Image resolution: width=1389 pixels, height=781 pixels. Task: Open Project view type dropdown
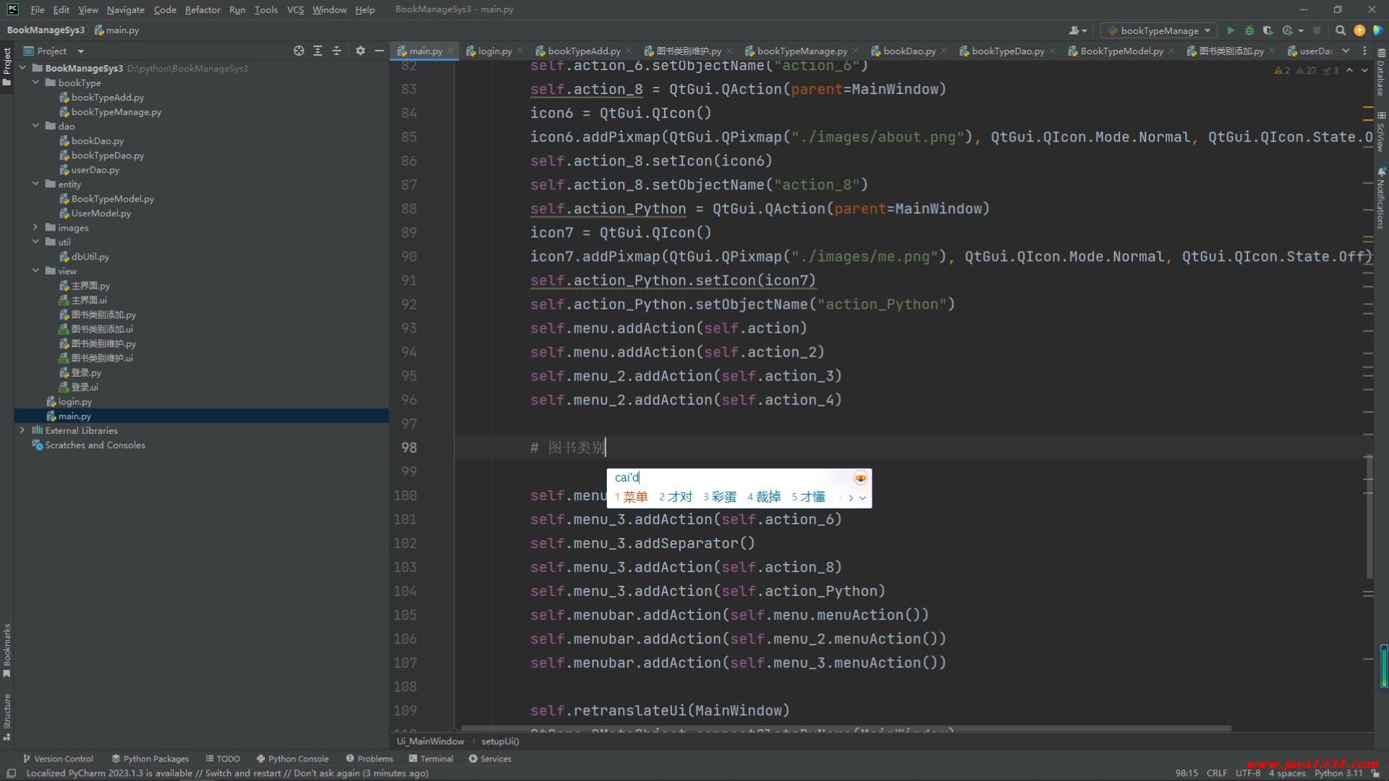pyautogui.click(x=80, y=51)
